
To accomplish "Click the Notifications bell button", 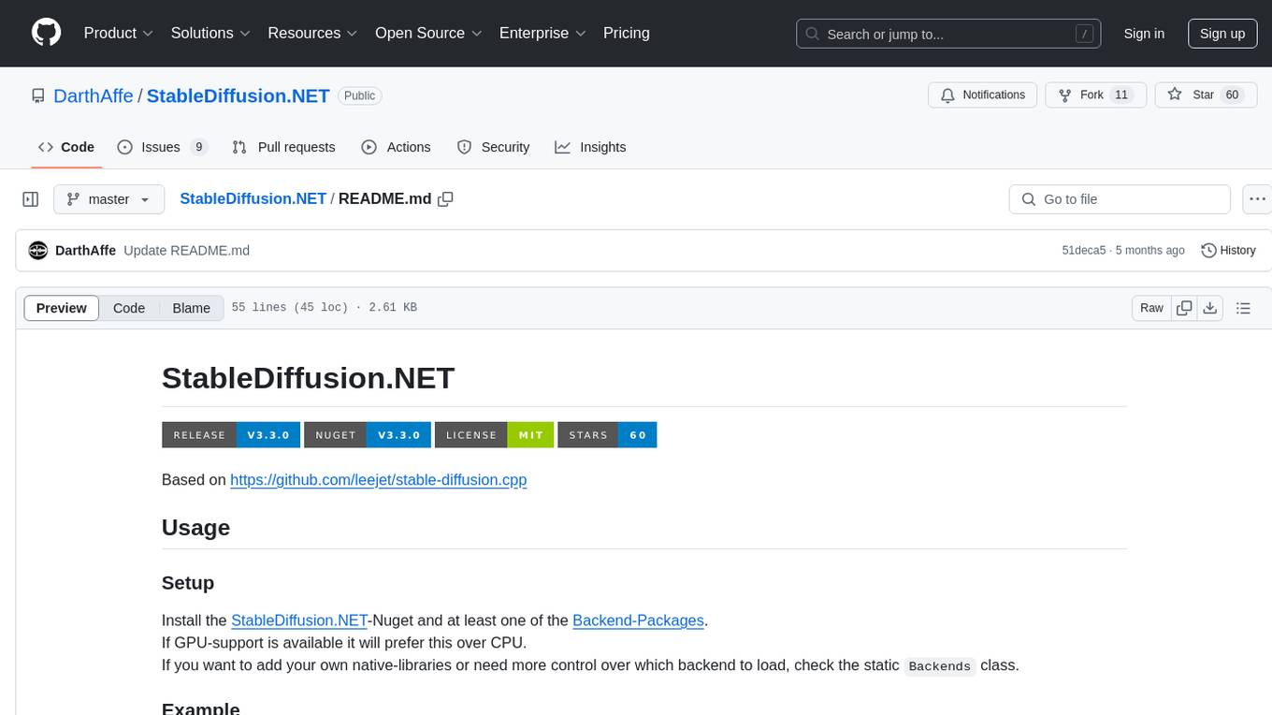I will coord(983,95).
